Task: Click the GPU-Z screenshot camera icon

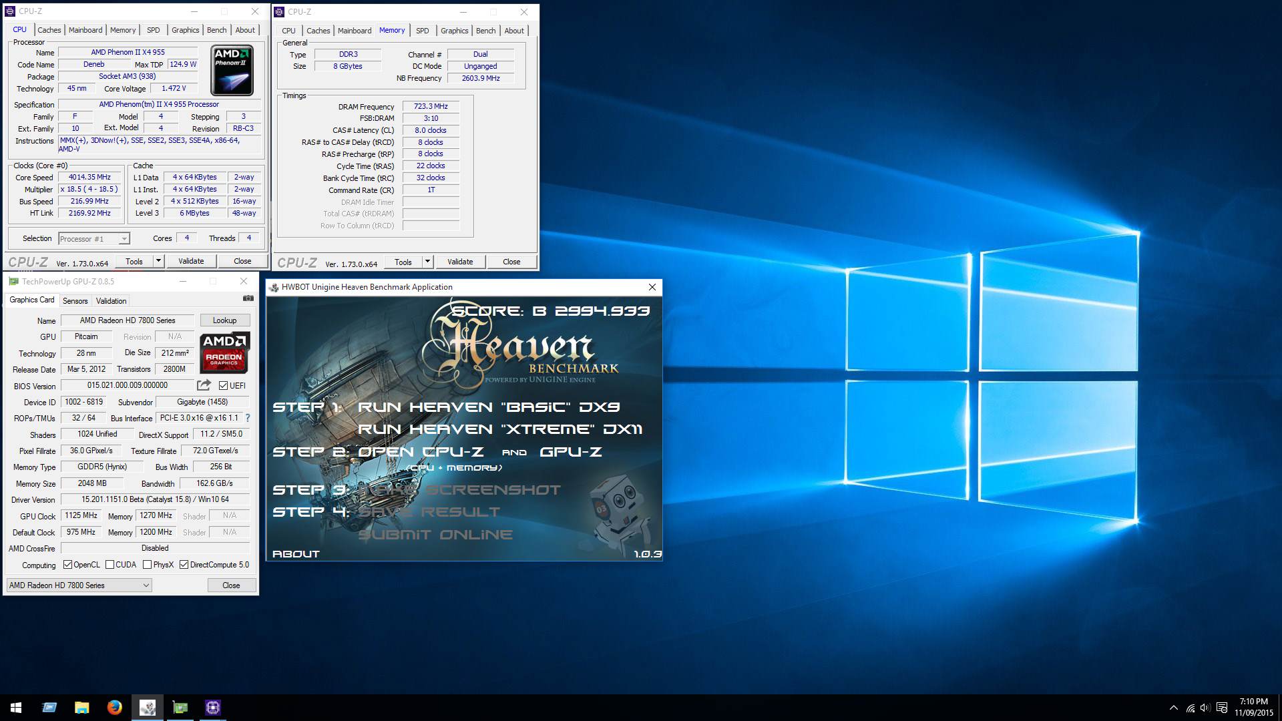Action: point(248,298)
